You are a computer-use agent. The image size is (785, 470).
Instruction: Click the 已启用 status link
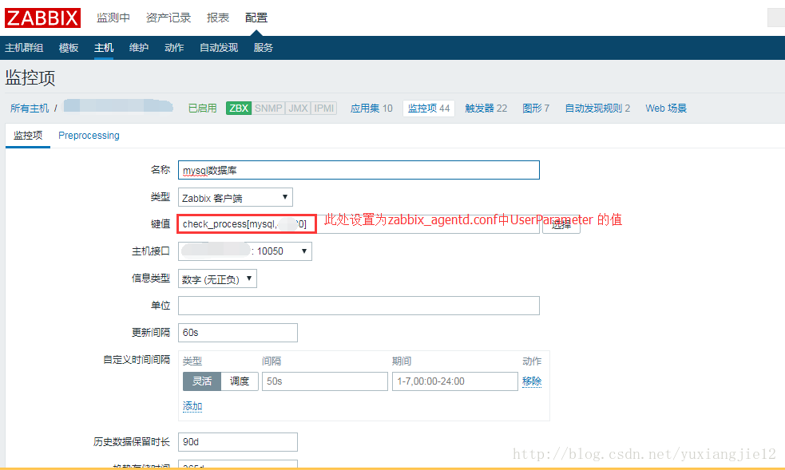pos(202,108)
